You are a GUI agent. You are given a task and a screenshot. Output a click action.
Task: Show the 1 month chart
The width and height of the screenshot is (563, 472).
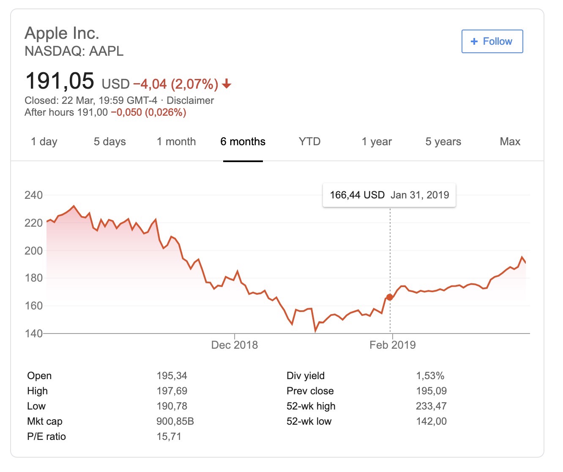[x=176, y=142]
